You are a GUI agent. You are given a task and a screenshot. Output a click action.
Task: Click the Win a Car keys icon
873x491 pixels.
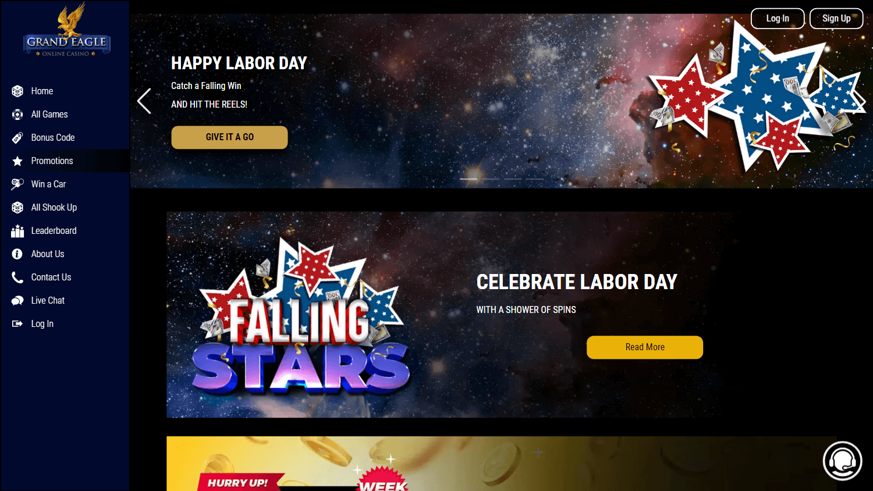(x=17, y=184)
